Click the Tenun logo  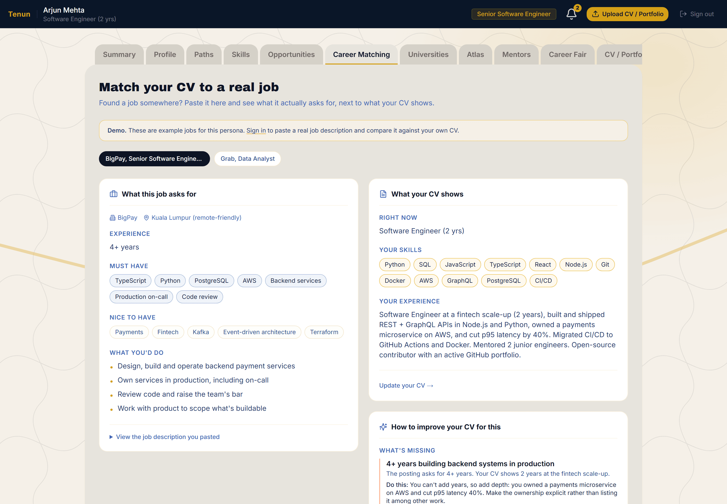coord(19,14)
